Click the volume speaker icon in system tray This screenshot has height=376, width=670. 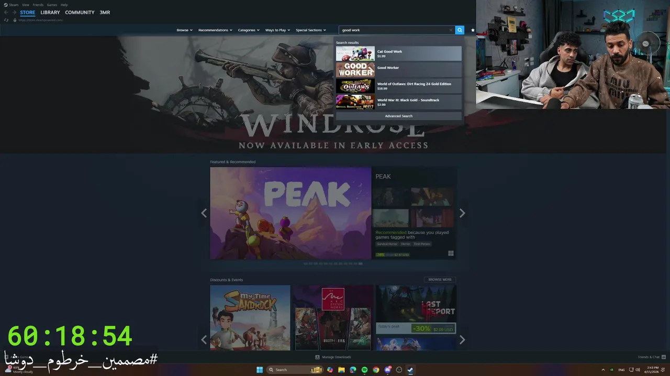[637, 370]
